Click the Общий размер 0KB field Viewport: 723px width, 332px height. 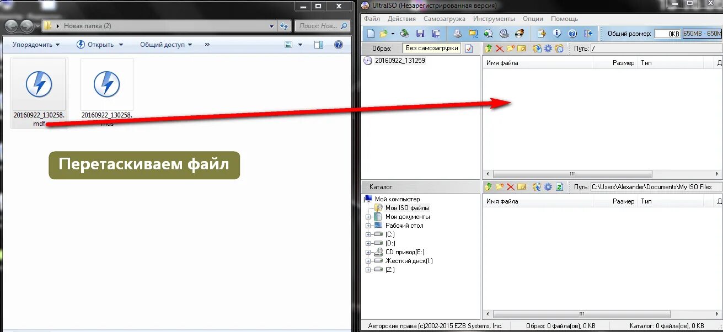667,34
